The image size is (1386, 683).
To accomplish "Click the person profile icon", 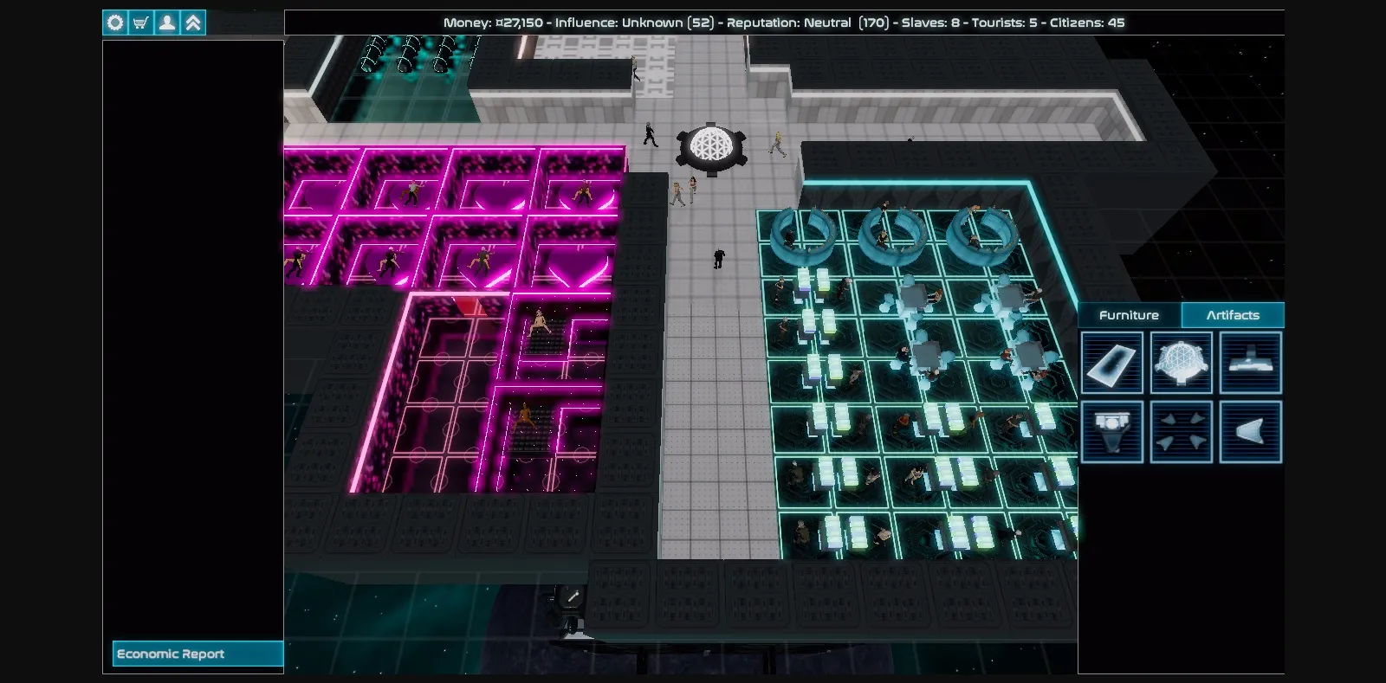I will pos(167,23).
